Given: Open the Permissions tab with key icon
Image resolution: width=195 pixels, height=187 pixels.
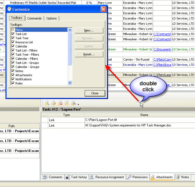Looking at the screenshot, I should click(x=137, y=177).
